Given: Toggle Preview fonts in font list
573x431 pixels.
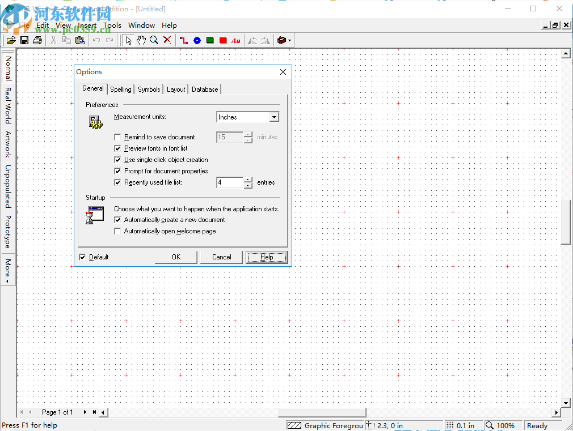Looking at the screenshot, I should click(x=117, y=148).
